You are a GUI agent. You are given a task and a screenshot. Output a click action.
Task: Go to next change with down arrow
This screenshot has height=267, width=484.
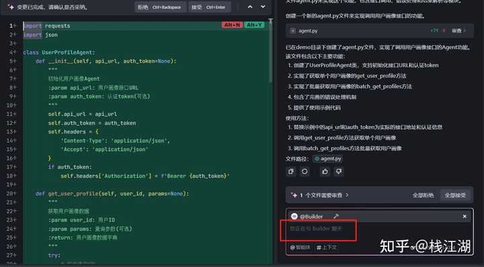pos(263,7)
